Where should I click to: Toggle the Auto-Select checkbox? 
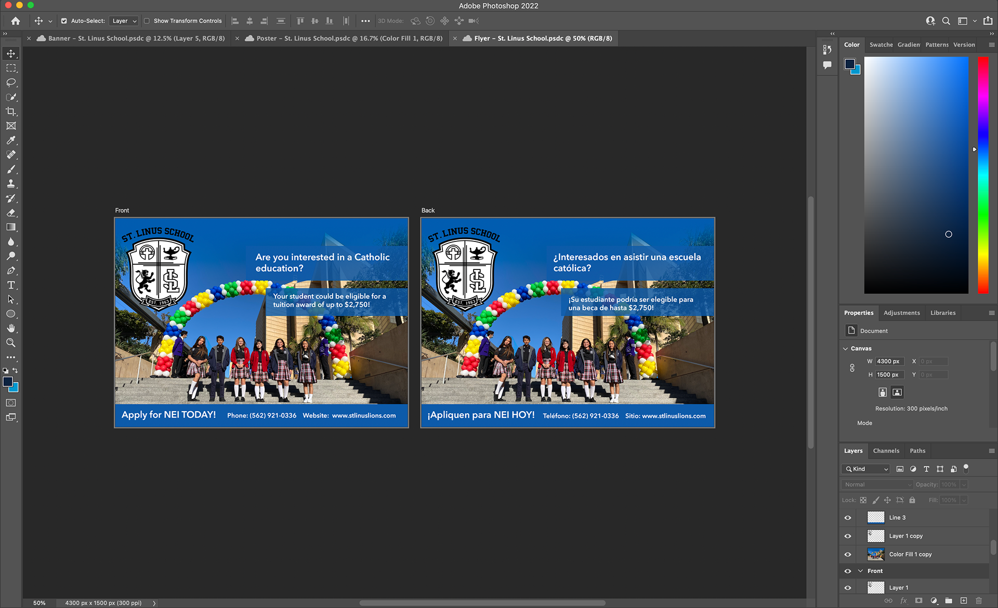pyautogui.click(x=64, y=21)
